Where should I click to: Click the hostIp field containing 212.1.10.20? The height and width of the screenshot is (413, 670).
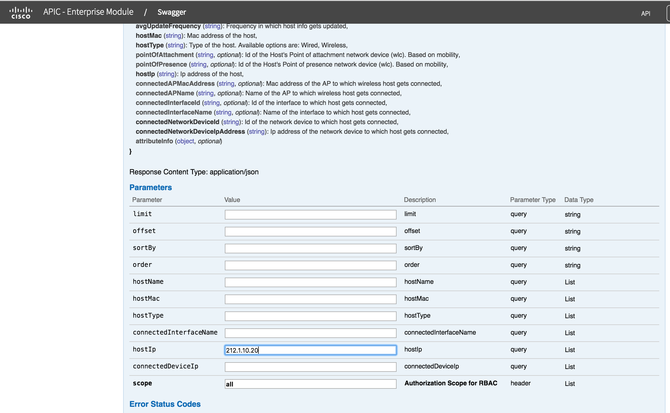pyautogui.click(x=310, y=350)
